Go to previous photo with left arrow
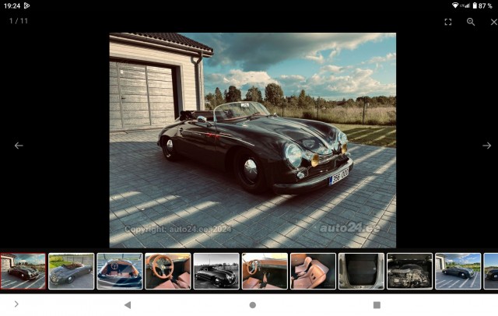This screenshot has width=498, height=316. 19,146
